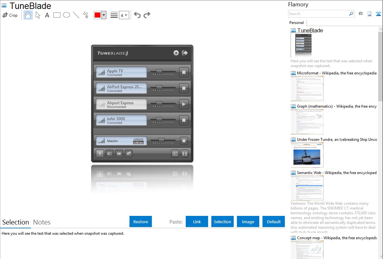Click the magnifier search icon
This screenshot has height=259, width=383.
[x=351, y=14]
